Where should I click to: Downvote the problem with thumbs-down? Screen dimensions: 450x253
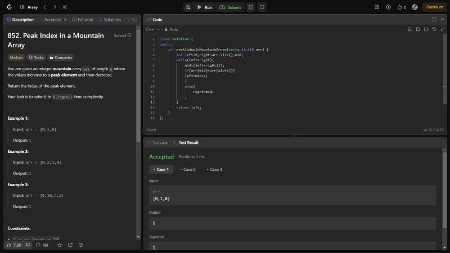[28, 245]
